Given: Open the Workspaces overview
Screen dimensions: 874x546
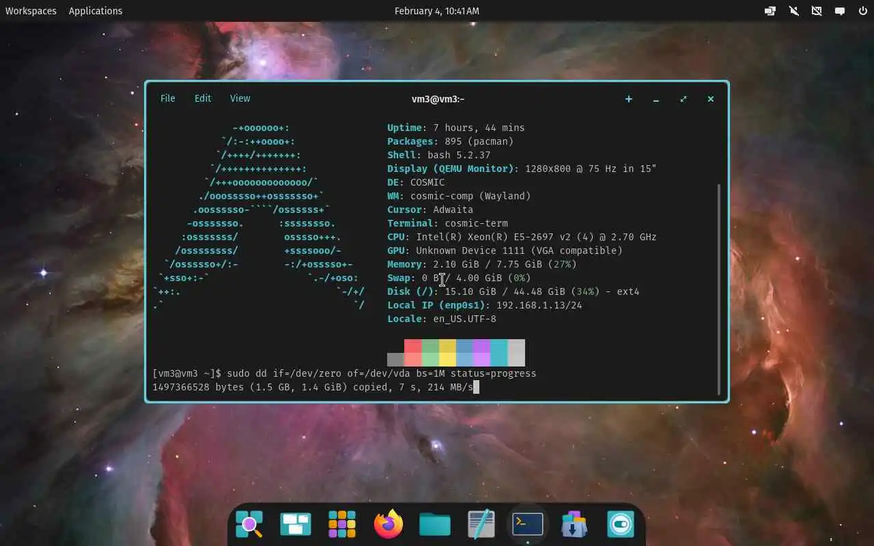Looking at the screenshot, I should coord(31,11).
